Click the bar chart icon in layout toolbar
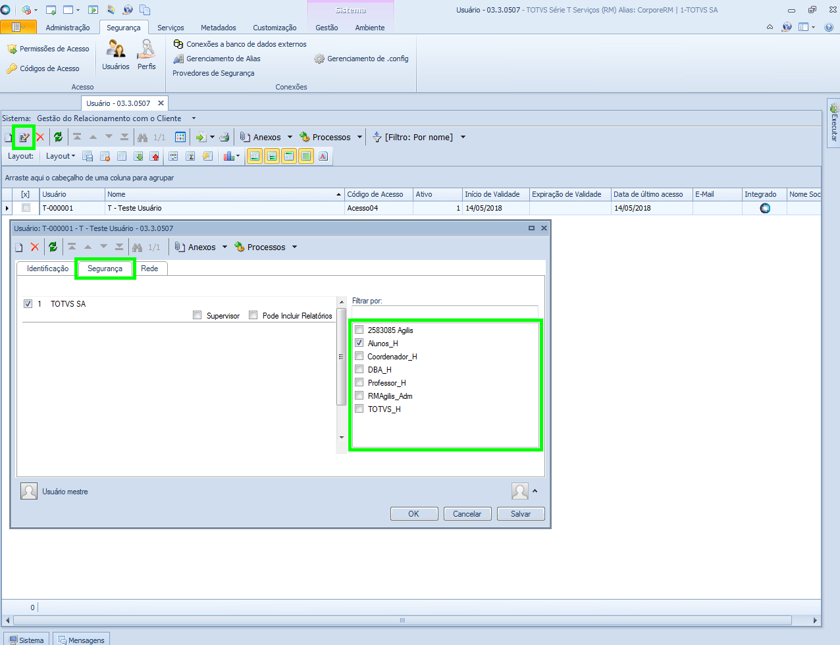The height and width of the screenshot is (645, 840). click(228, 156)
